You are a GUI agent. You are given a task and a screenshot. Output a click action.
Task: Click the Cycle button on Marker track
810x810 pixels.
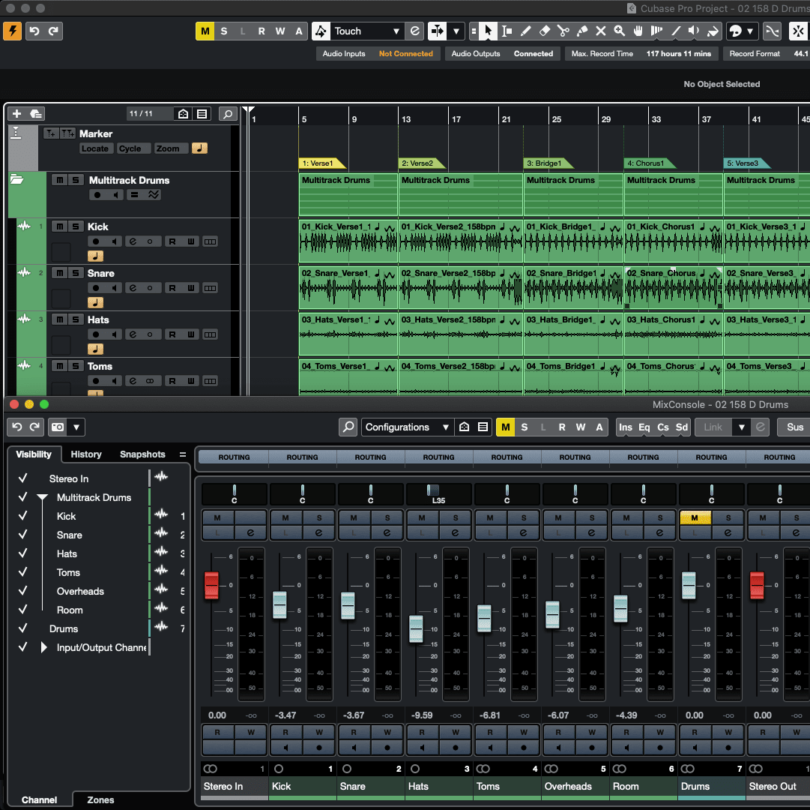130,148
